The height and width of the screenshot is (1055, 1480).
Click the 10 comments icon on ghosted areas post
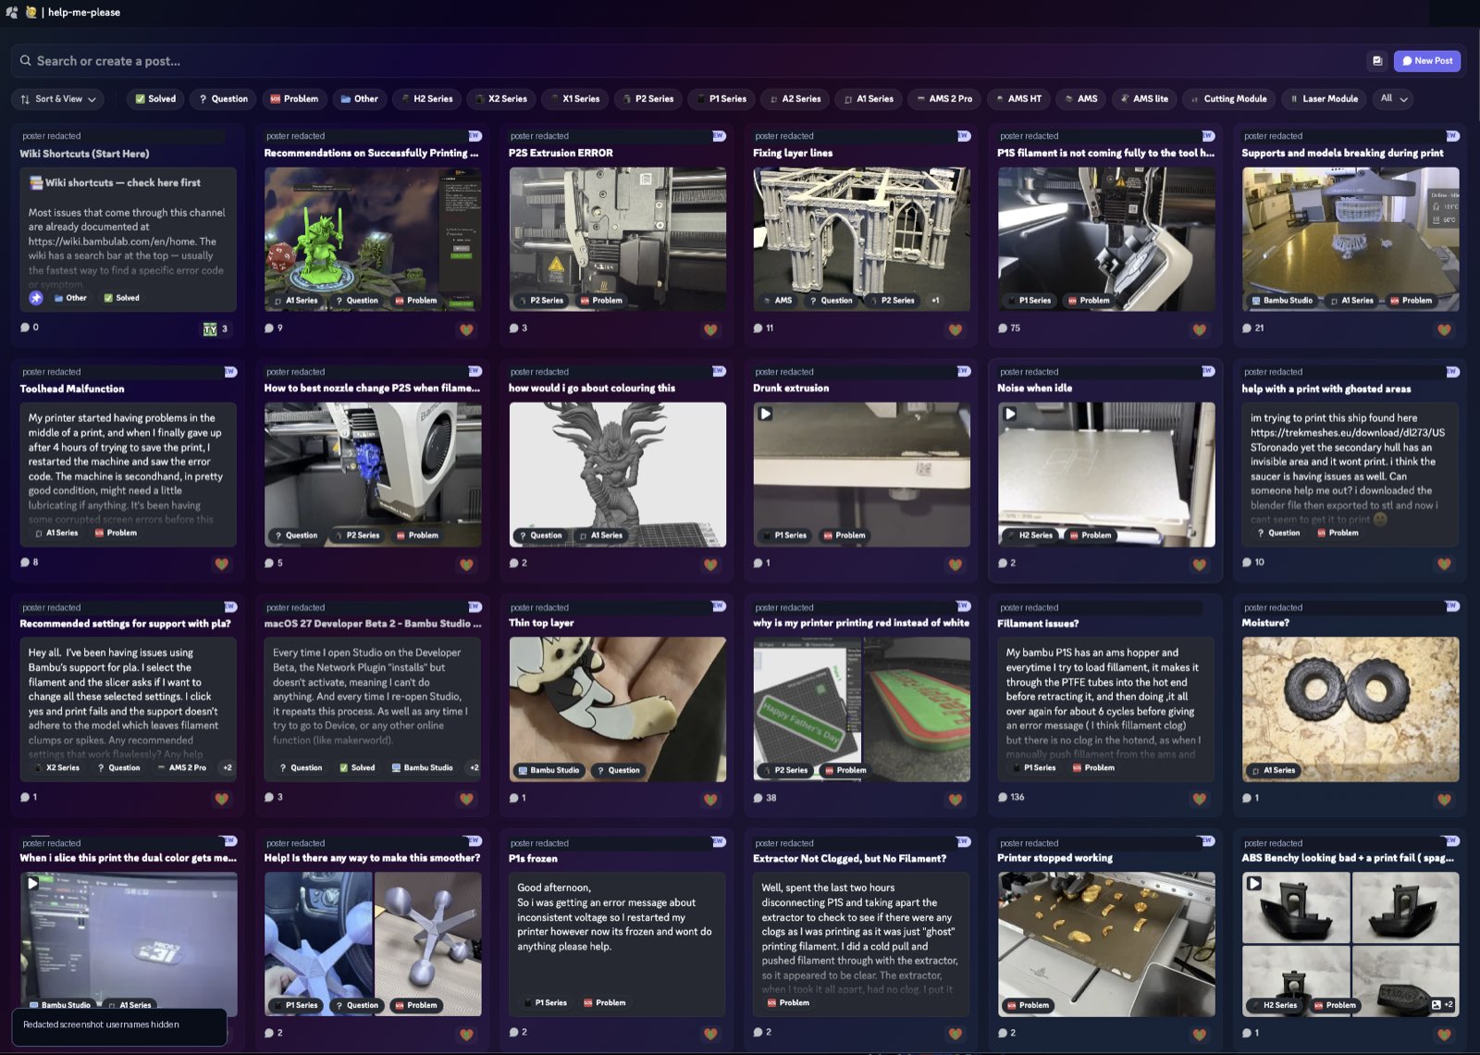tap(1247, 563)
